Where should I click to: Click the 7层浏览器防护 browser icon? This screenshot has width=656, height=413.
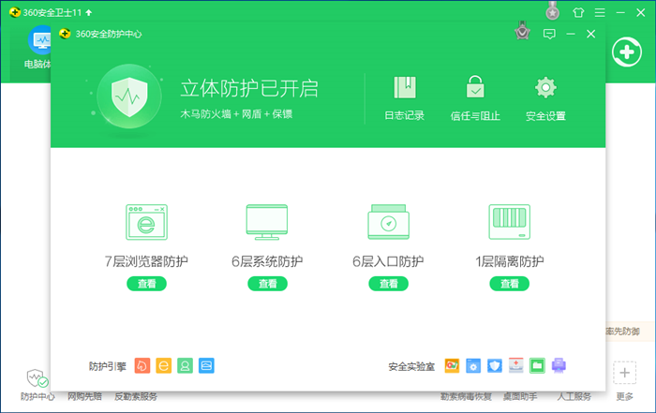146,222
